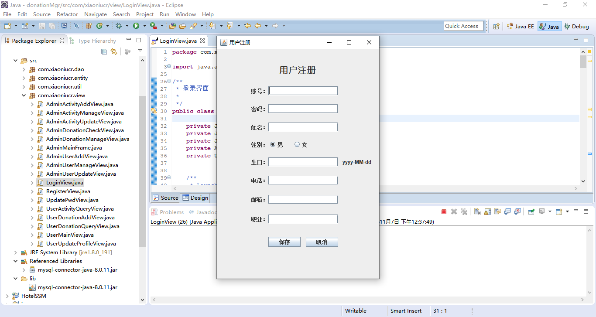Expand the com.xiaoniucr.dao package
596x317 pixels.
pyautogui.click(x=24, y=69)
